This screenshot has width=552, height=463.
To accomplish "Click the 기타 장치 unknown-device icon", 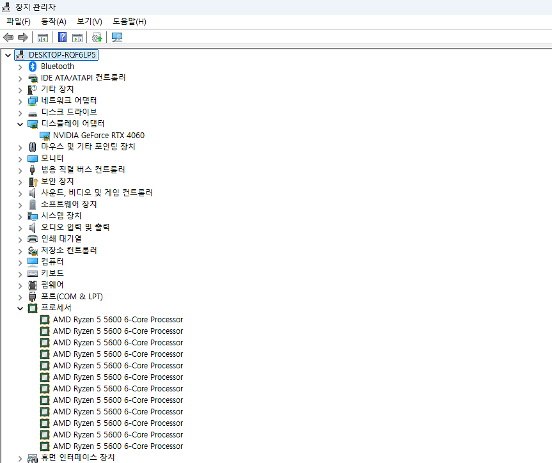I will (33, 90).
